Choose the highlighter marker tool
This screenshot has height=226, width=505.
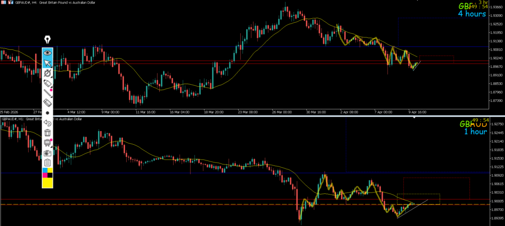48,84
